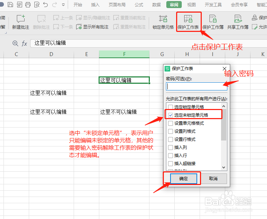Click the fx insert function icon
This screenshot has width=267, height=219.
[x=24, y=43]
